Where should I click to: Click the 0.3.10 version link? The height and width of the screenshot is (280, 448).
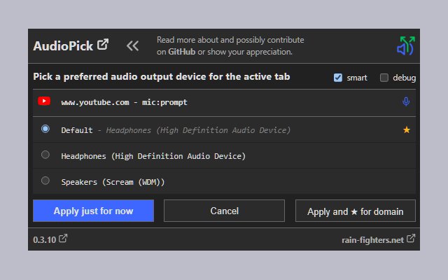(44, 239)
